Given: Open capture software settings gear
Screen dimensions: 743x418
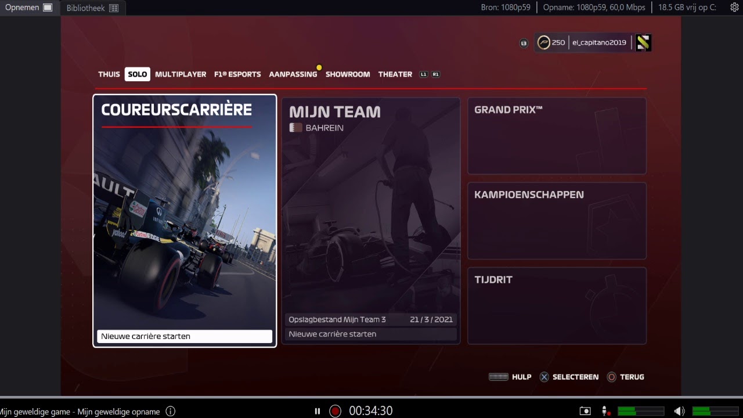Looking at the screenshot, I should 734,8.
